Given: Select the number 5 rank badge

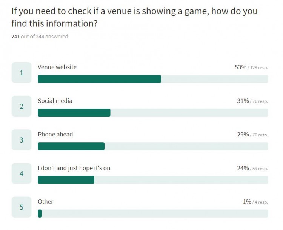Looking at the screenshot, I should tap(22, 207).
